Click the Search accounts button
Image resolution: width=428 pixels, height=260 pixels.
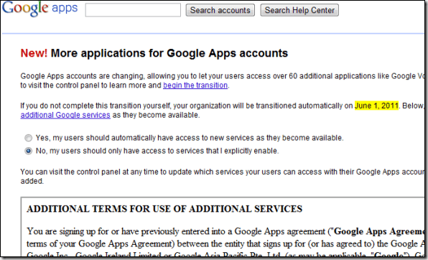coord(220,10)
